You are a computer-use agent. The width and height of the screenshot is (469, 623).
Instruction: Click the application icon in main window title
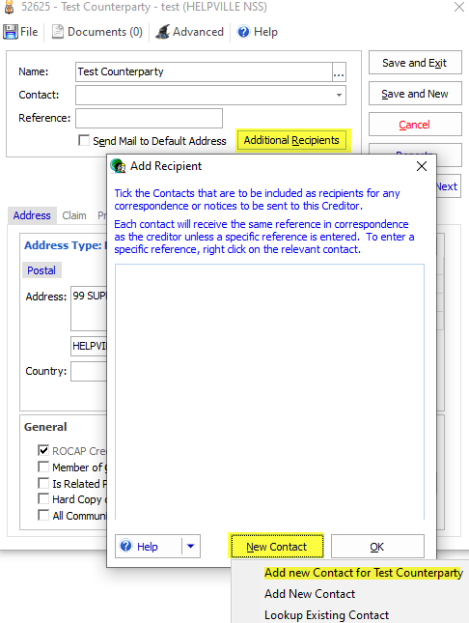pyautogui.click(x=9, y=7)
